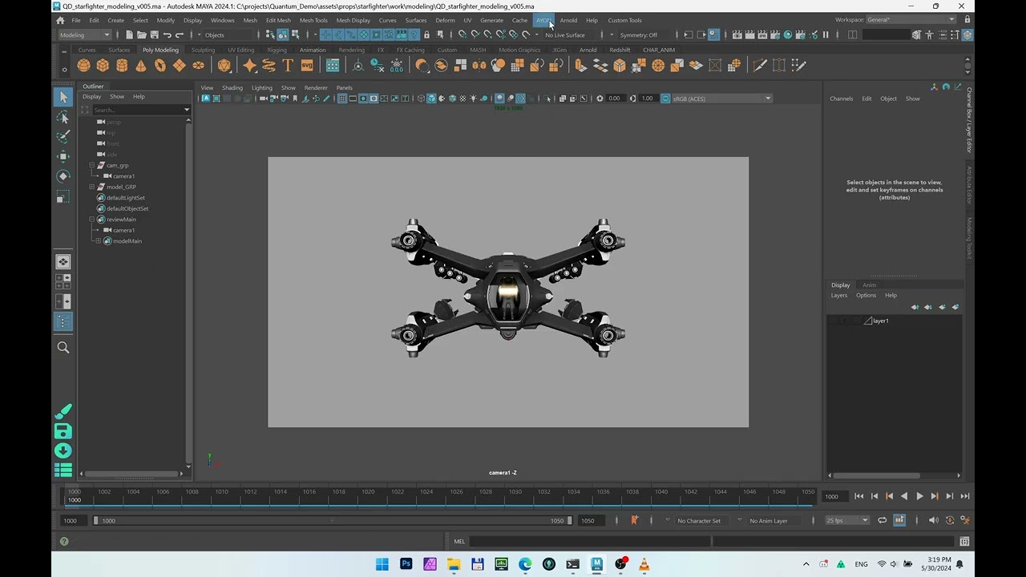
Task: Switch to the Rigging shelf tab
Action: pyautogui.click(x=277, y=50)
